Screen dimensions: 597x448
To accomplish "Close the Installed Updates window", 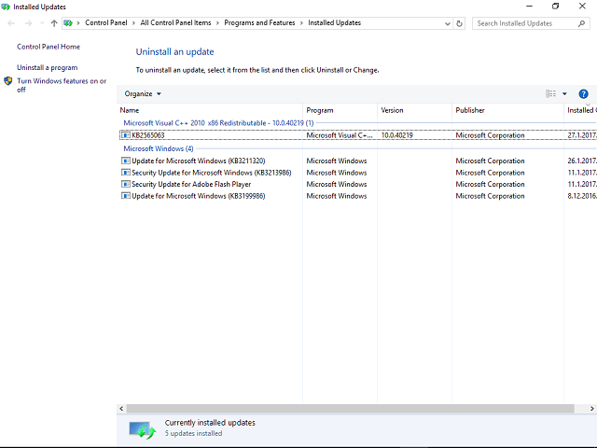I will (582, 7).
